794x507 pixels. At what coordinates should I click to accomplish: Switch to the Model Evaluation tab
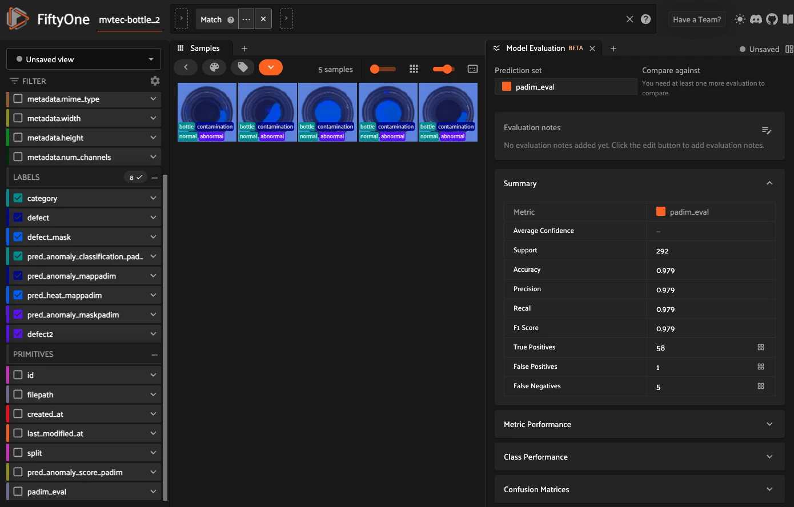[544, 49]
